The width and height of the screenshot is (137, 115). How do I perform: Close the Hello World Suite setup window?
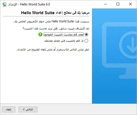[x=130, y=4]
